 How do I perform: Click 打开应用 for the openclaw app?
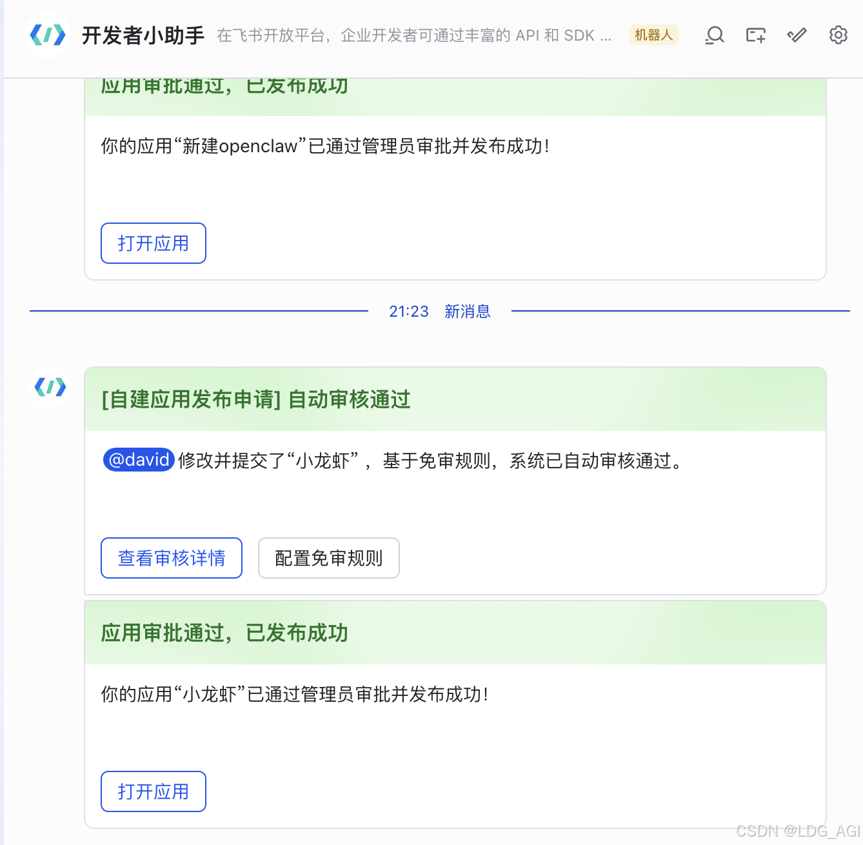(x=153, y=243)
